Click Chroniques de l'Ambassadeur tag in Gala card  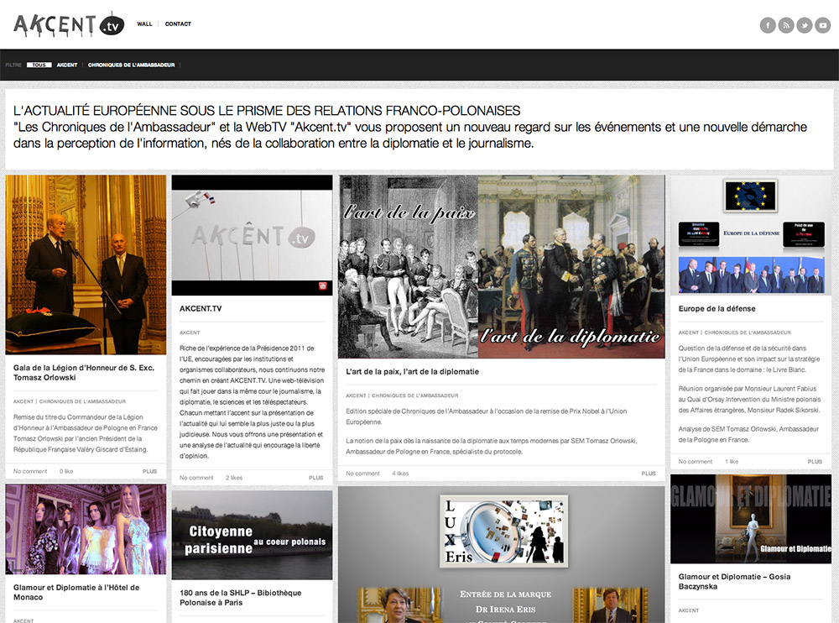coord(82,401)
